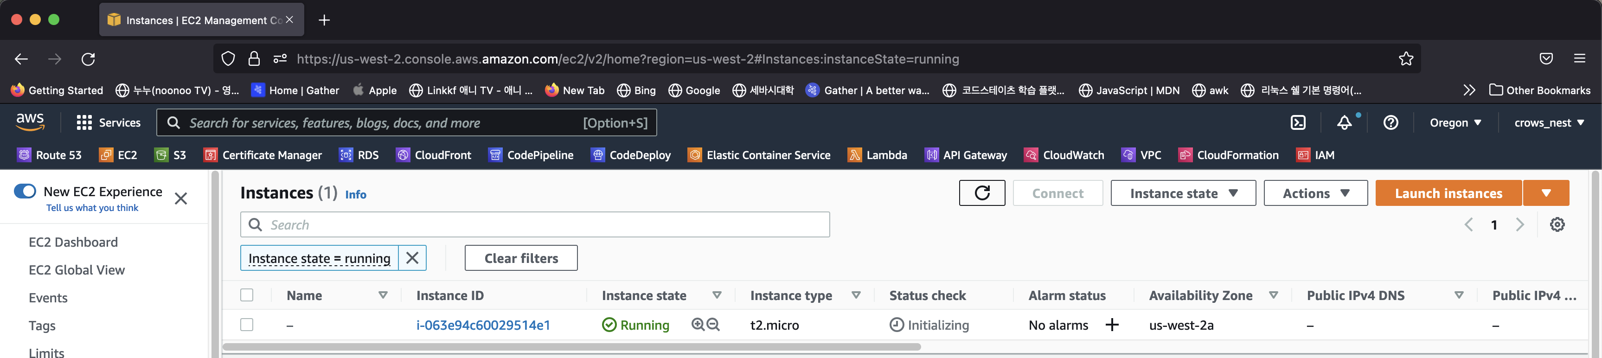The width and height of the screenshot is (1602, 358).
Task: Open Tags in sidebar
Action: coord(42,326)
